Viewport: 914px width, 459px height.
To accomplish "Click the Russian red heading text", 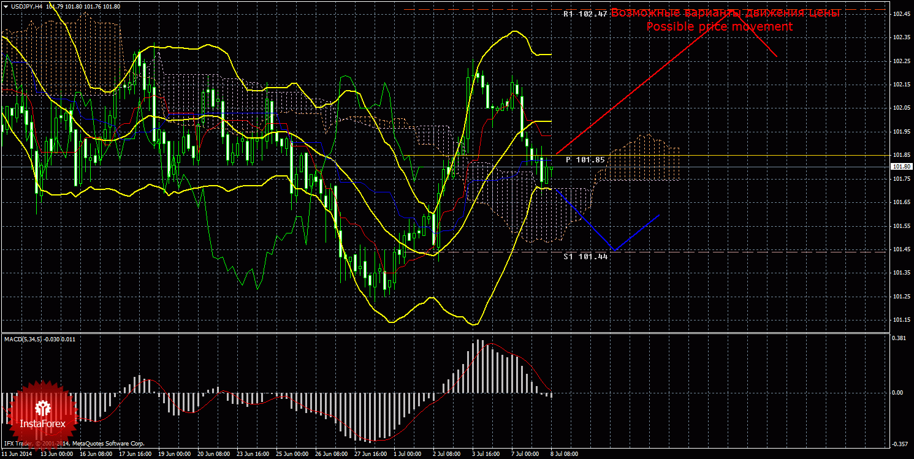I will [x=725, y=13].
